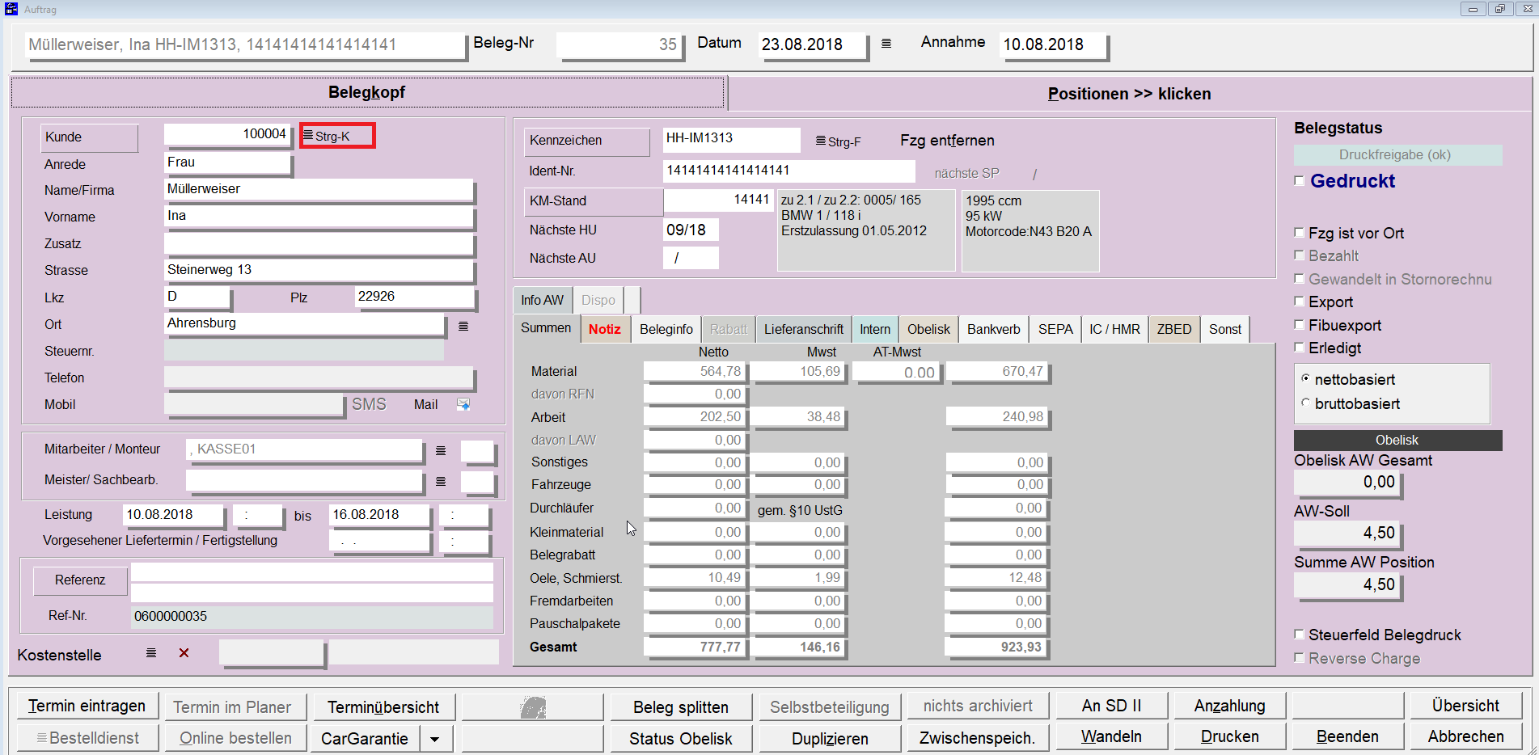The height and width of the screenshot is (755, 1539).
Task: Click the Telefon input field
Action: click(319, 377)
